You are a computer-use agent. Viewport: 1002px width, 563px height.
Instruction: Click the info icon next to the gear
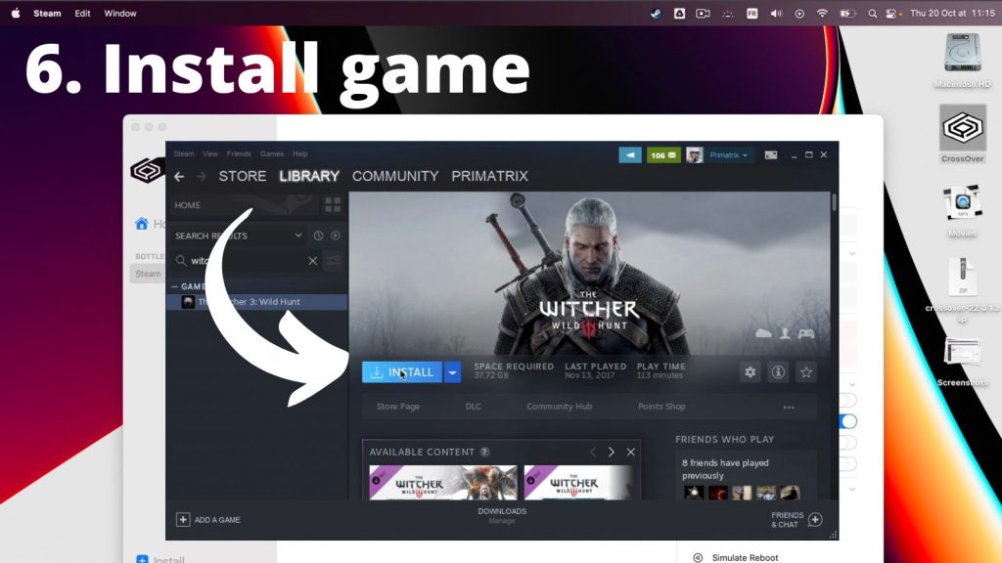pyautogui.click(x=778, y=372)
